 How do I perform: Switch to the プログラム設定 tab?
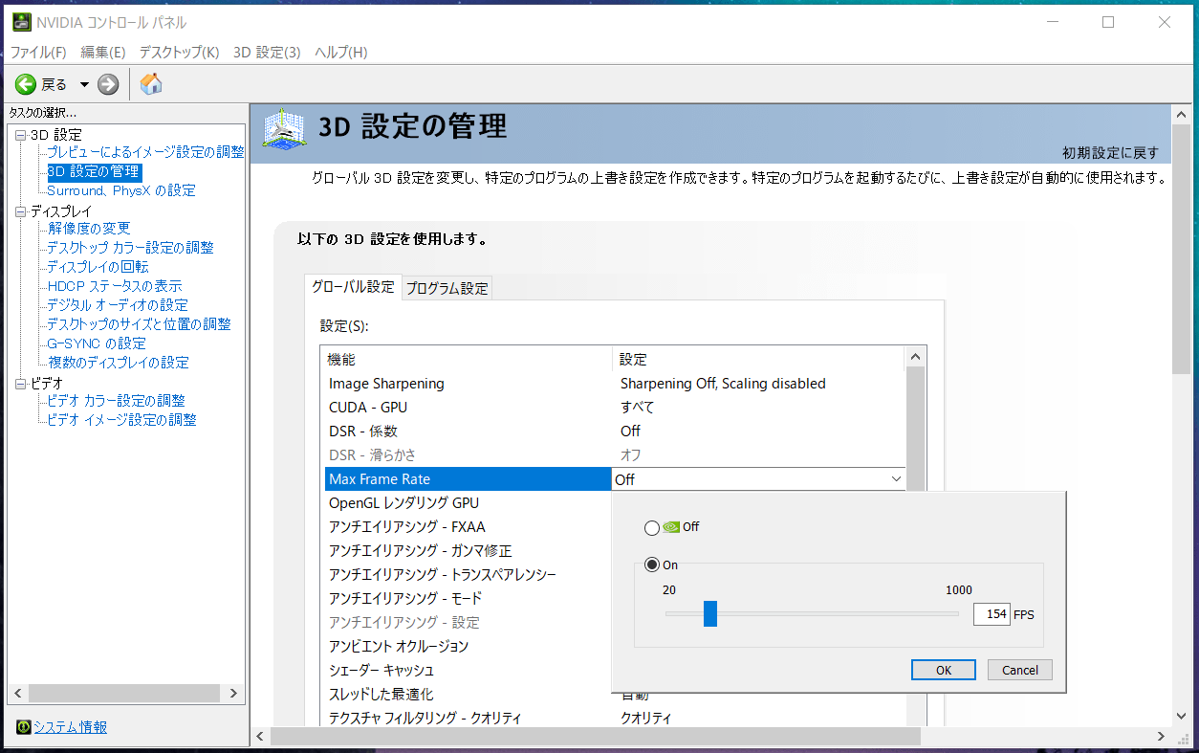pos(447,288)
